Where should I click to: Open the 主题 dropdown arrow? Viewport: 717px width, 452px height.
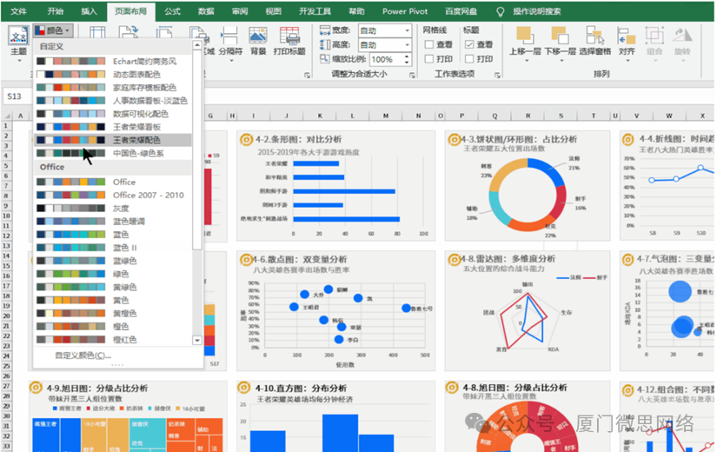[x=19, y=61]
